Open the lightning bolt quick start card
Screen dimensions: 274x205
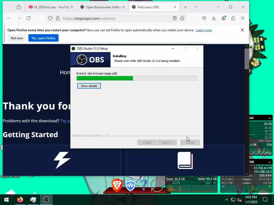tap(62, 160)
